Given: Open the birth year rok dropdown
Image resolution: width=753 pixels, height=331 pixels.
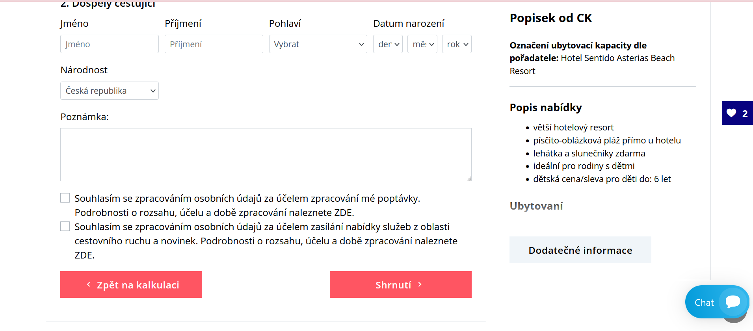Looking at the screenshot, I should 457,44.
